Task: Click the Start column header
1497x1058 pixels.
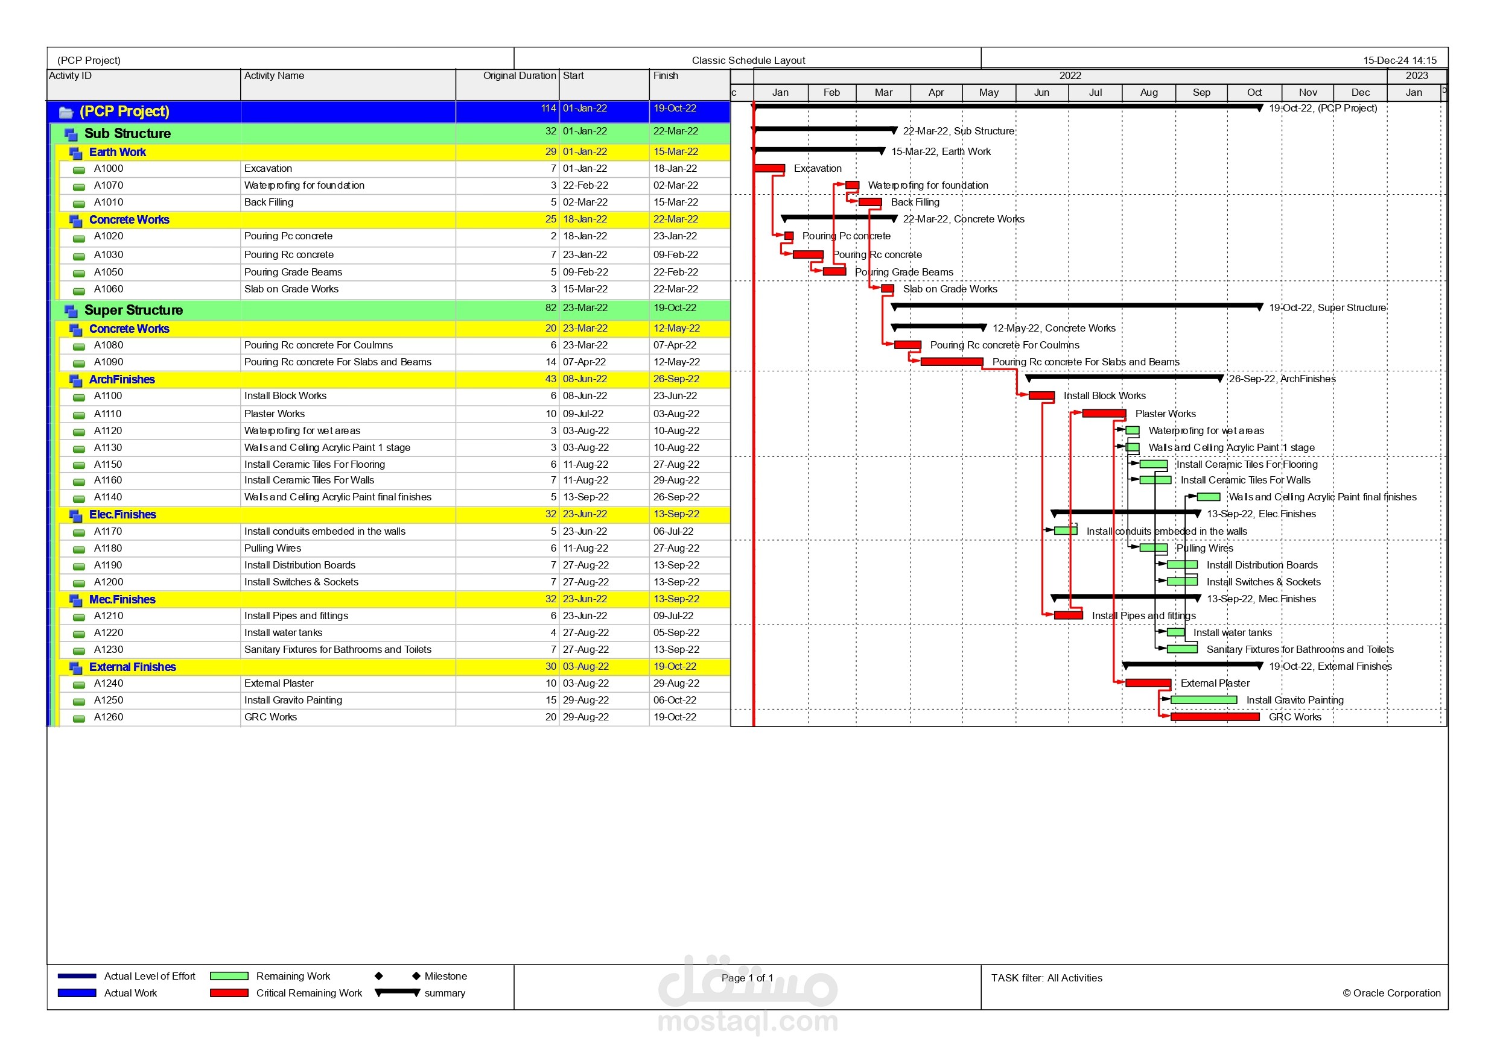Action: pyautogui.click(x=605, y=84)
